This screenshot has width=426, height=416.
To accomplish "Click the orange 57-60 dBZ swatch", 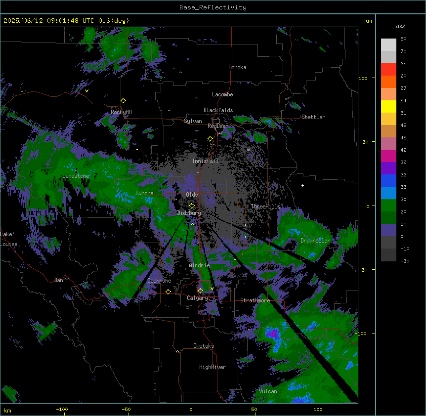I will pyautogui.click(x=388, y=82).
